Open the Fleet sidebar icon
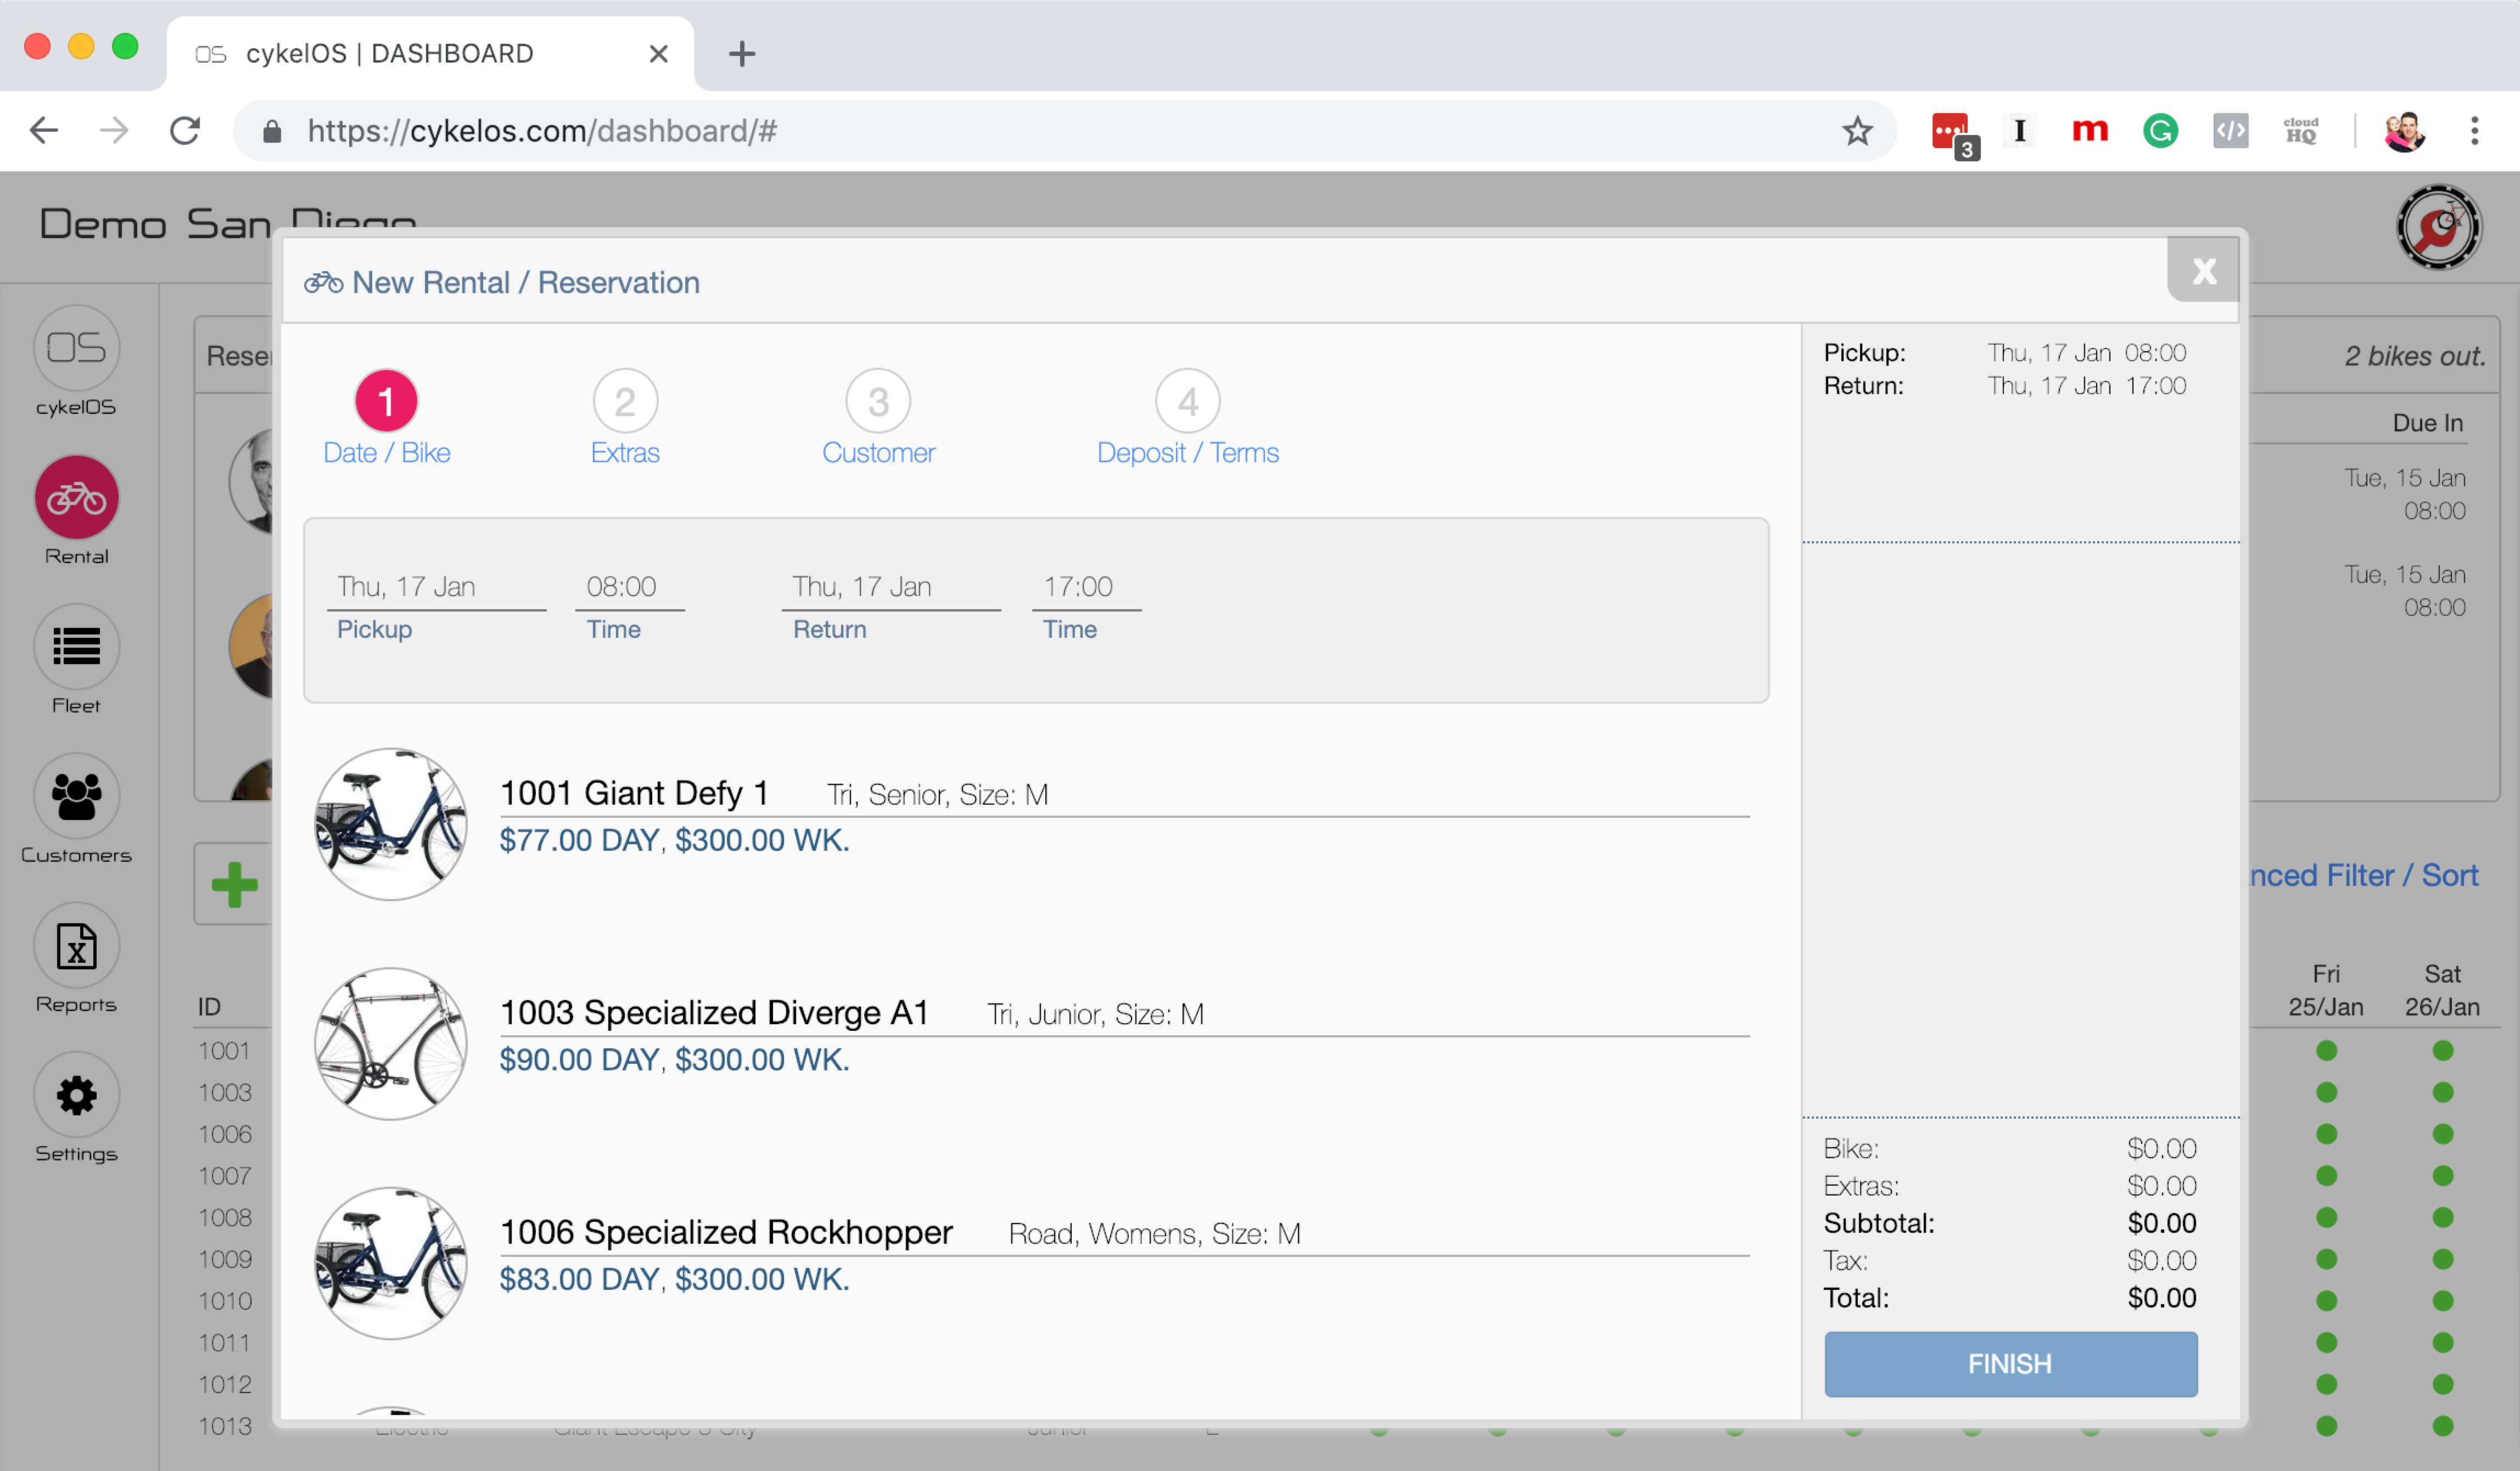The image size is (2520, 1471). [x=76, y=646]
